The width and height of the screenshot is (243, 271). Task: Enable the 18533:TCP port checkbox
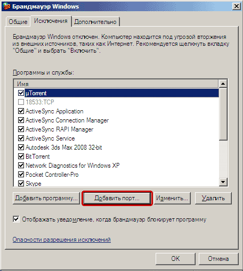pos(21,102)
